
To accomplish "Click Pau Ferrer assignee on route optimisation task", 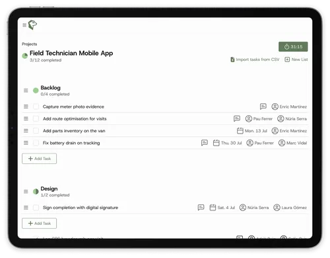I will pos(259,119).
